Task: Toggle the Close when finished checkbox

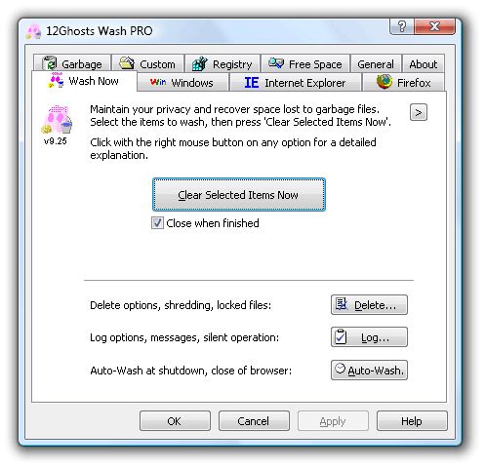Action: click(157, 223)
